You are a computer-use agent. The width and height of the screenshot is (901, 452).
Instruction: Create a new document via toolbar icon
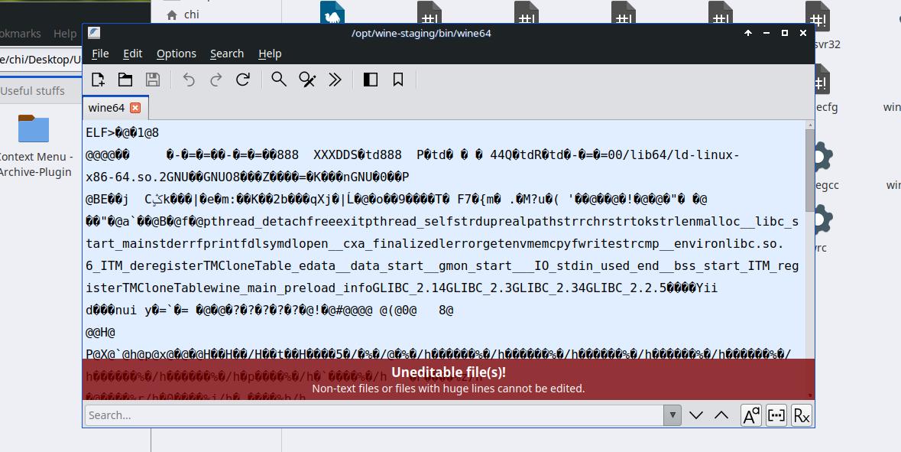coord(98,80)
